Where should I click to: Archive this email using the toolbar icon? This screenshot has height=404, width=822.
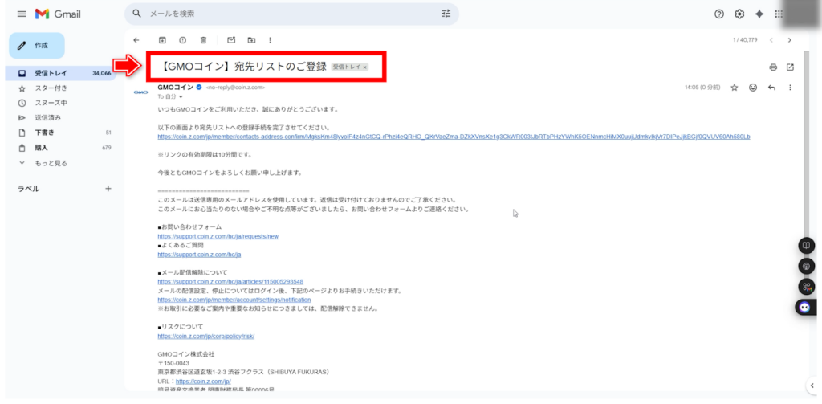point(162,39)
